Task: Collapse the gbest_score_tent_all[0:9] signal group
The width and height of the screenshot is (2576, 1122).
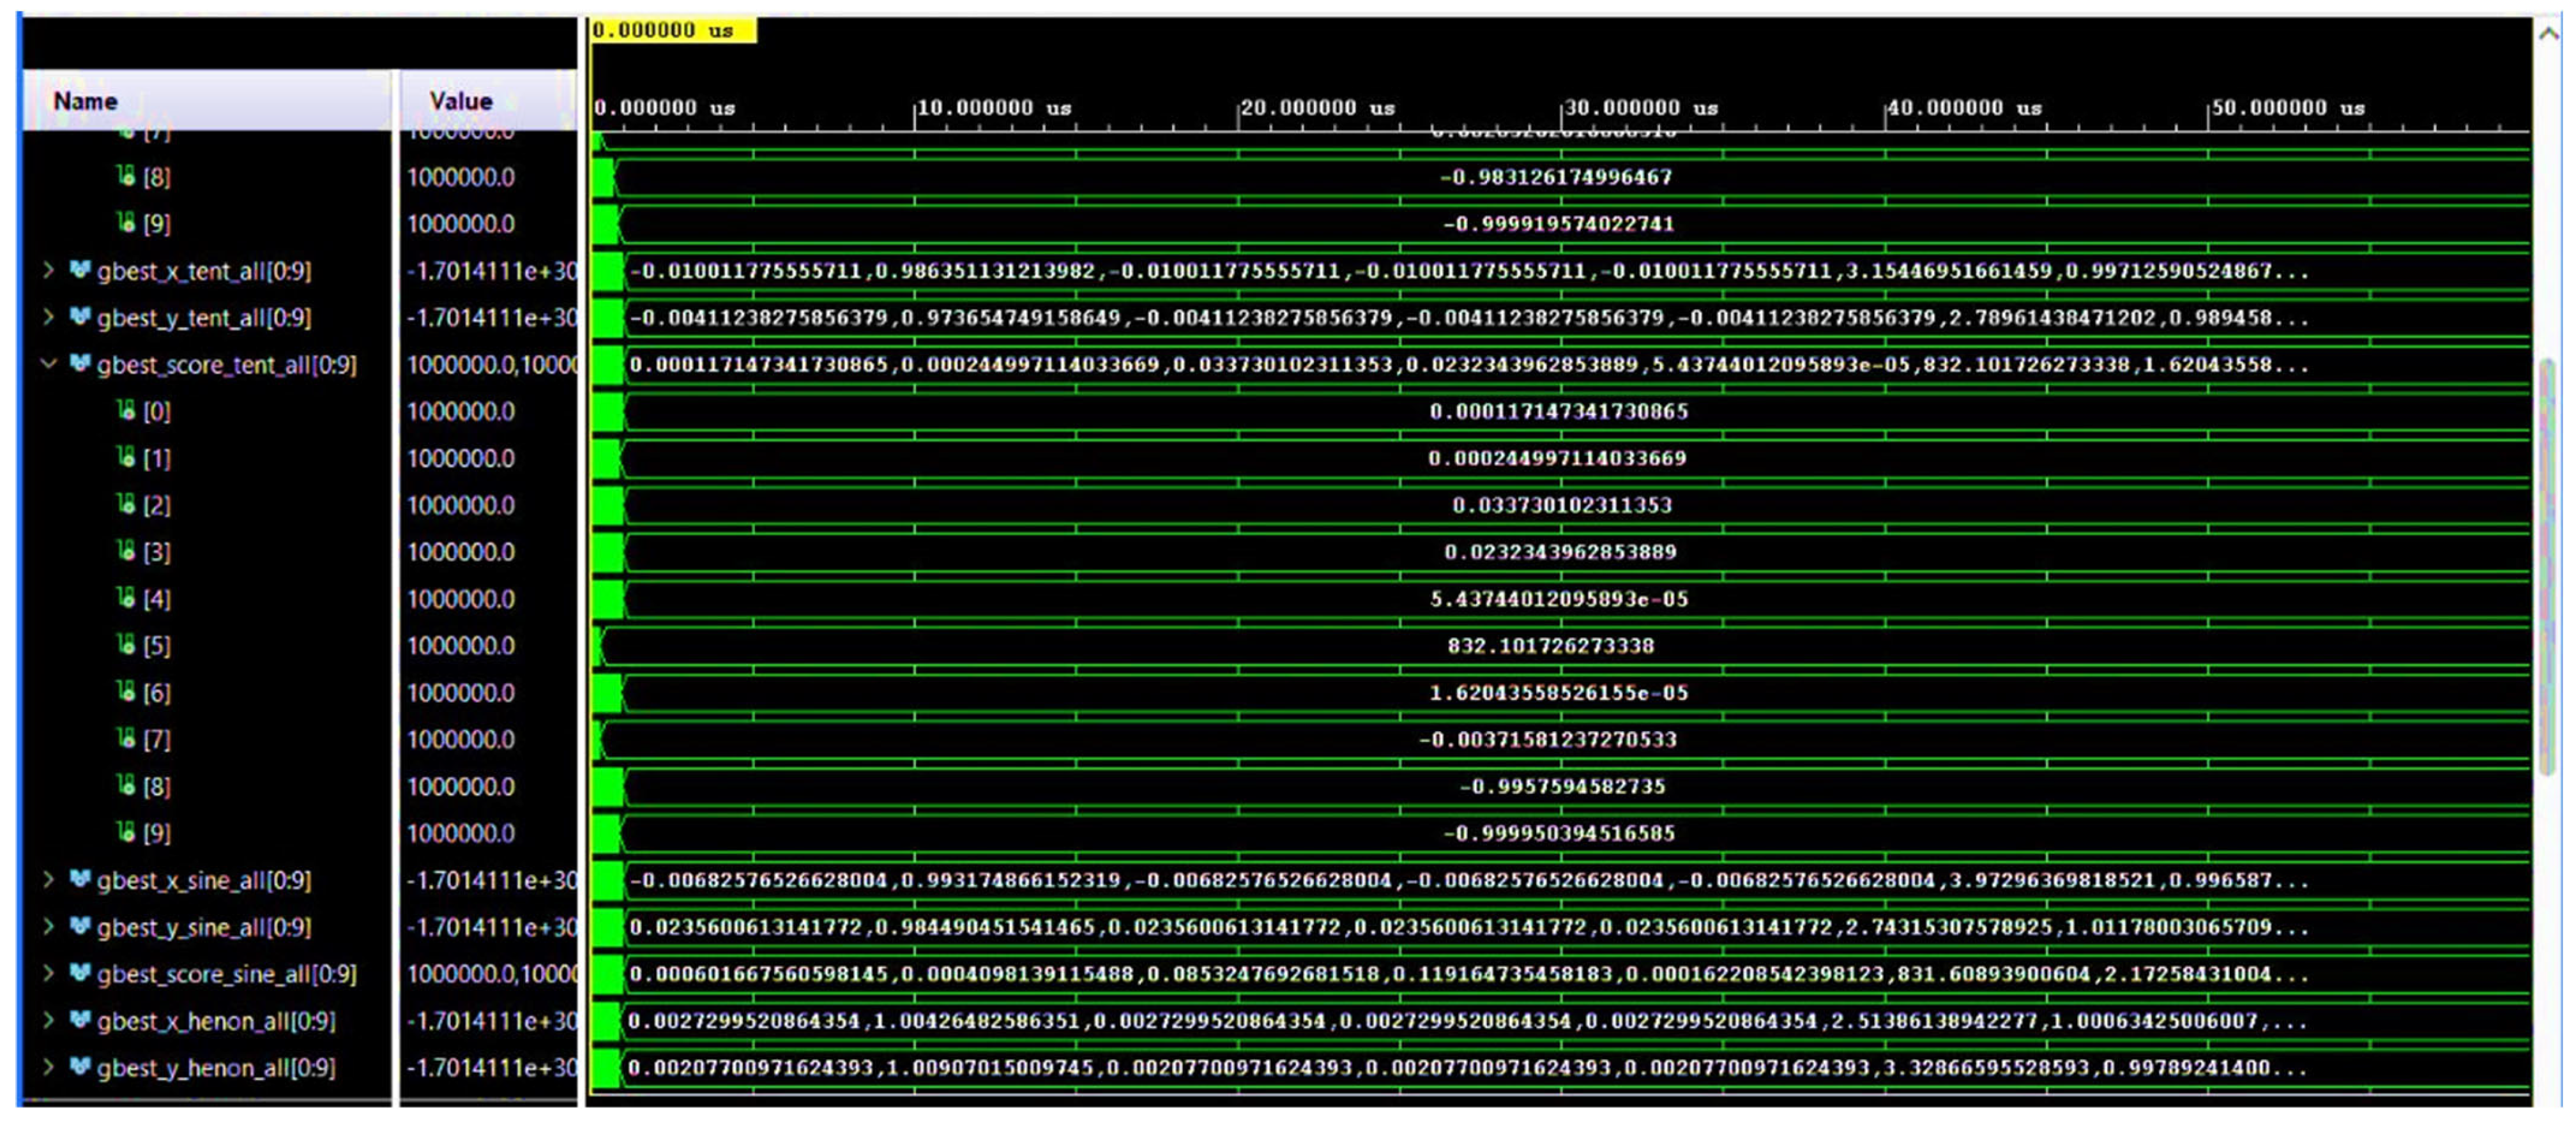Action: pos(48,364)
